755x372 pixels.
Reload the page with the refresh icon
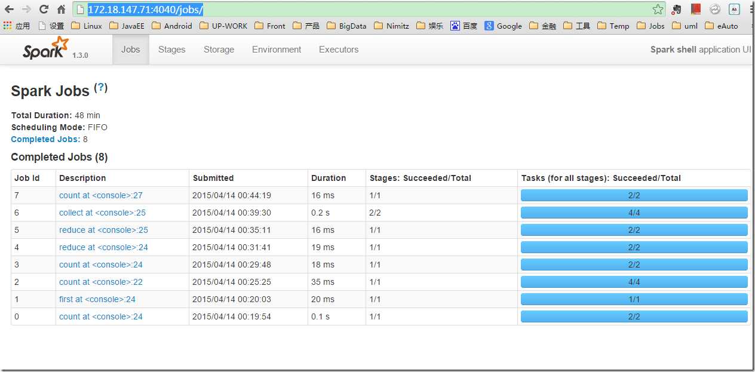click(x=44, y=9)
